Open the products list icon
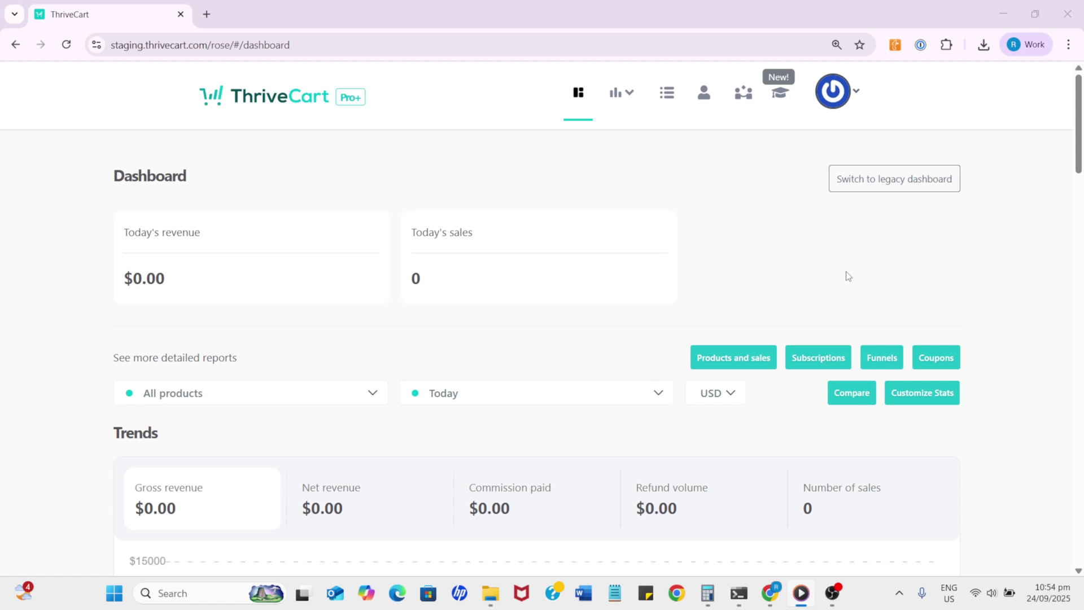This screenshot has height=610, width=1084. coord(667,92)
